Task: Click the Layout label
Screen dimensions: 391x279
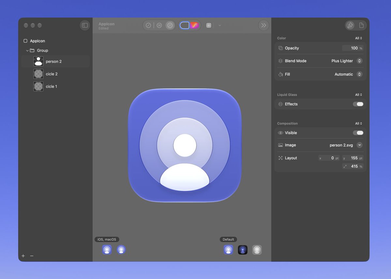Action: tap(291, 158)
